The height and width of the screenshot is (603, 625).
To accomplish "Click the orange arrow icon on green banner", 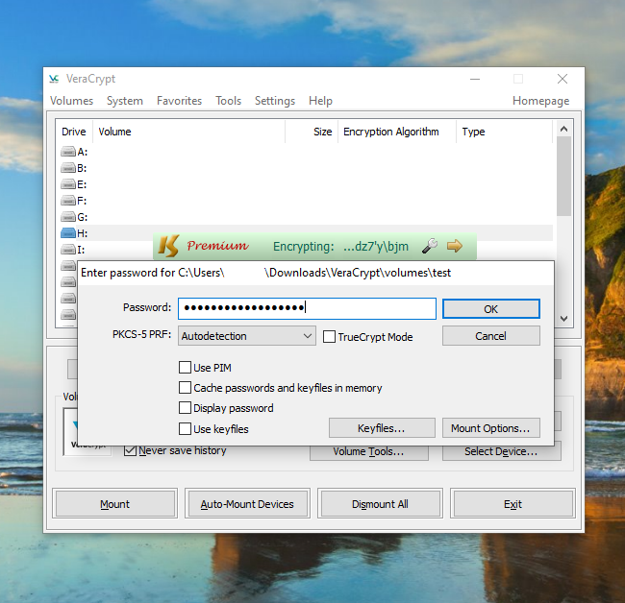I will 455,246.
